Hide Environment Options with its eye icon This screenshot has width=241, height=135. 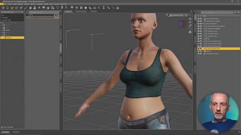(198, 19)
